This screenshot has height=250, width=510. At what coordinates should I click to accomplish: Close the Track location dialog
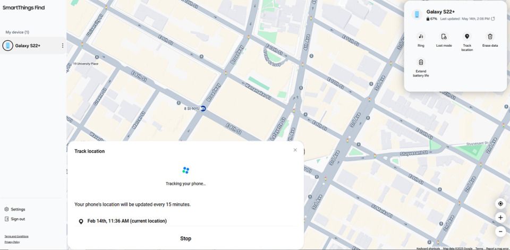tap(295, 150)
